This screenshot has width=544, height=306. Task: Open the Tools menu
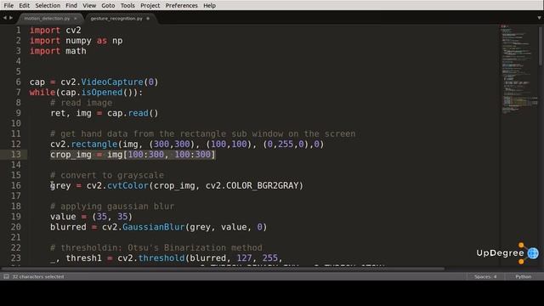pyautogui.click(x=127, y=6)
